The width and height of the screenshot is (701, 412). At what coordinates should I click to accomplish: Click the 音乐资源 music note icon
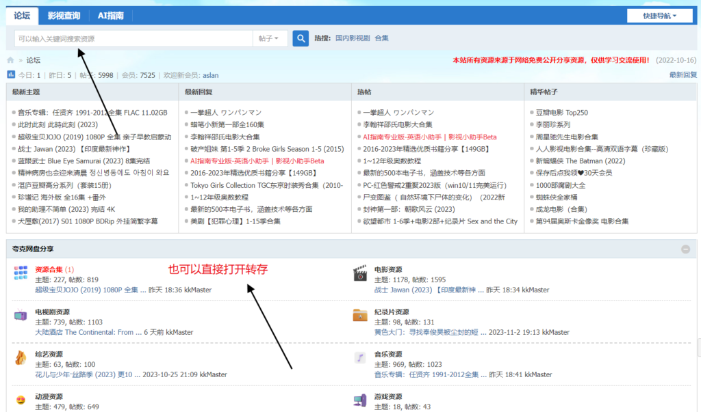click(361, 357)
